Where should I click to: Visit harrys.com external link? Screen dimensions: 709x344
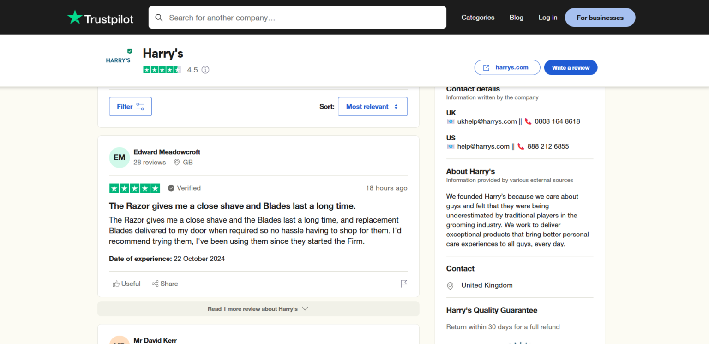tap(507, 67)
